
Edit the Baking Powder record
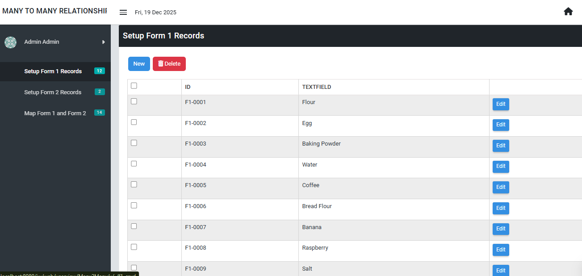[501, 146]
